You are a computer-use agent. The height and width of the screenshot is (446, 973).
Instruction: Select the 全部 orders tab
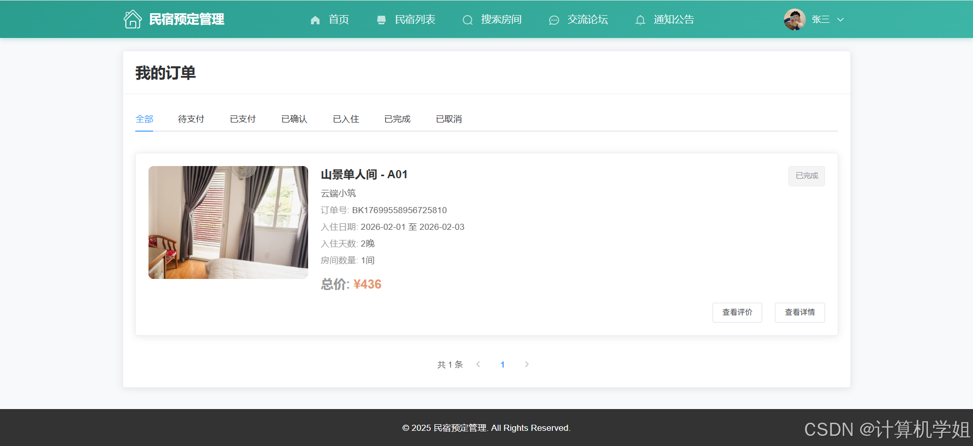(144, 119)
